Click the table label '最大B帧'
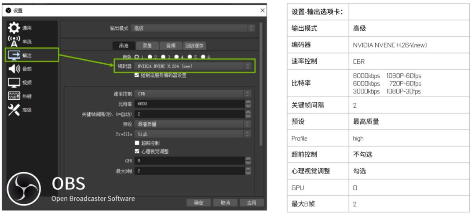Screen dimensions: 475x217 [x=303, y=204]
